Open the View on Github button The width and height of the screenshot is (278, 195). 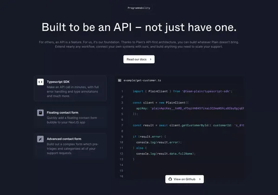point(184,179)
